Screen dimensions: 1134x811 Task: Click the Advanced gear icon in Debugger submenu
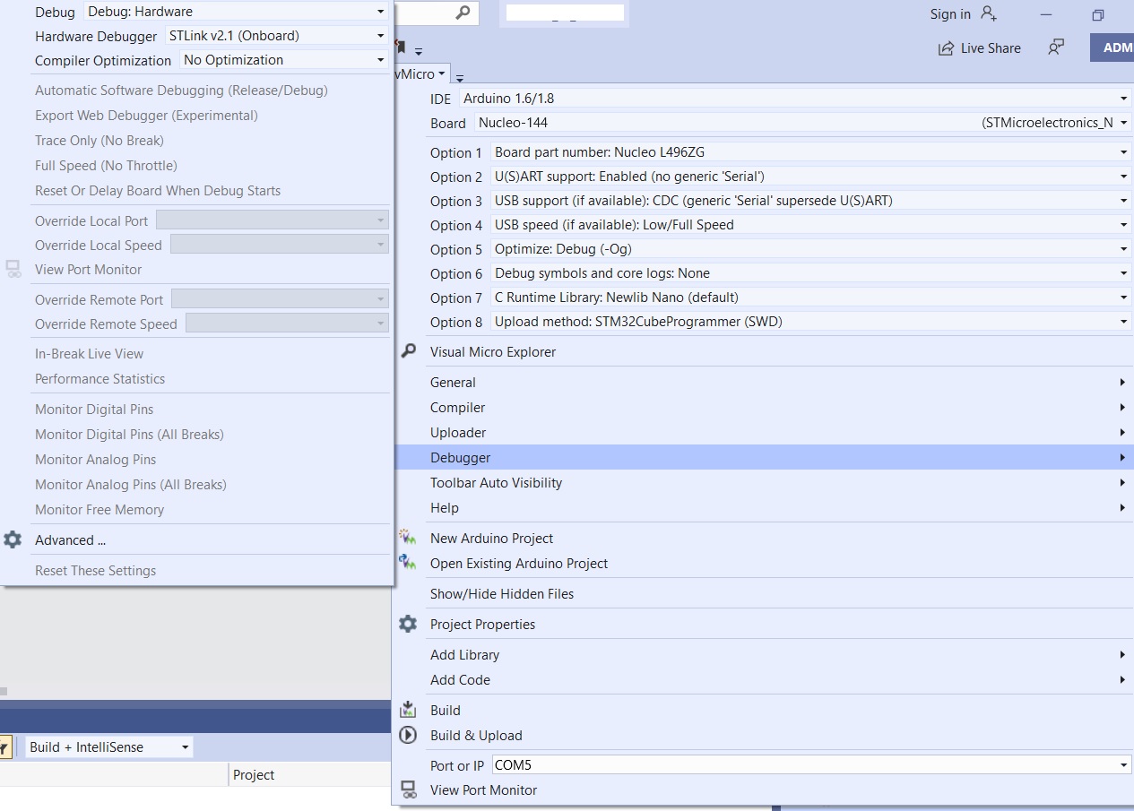click(x=13, y=539)
